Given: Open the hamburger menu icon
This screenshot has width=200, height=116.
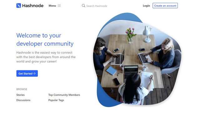Looking at the screenshot, I should (x=59, y=6).
